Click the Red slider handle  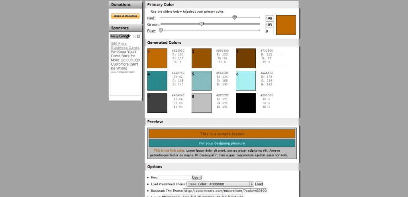234,17
